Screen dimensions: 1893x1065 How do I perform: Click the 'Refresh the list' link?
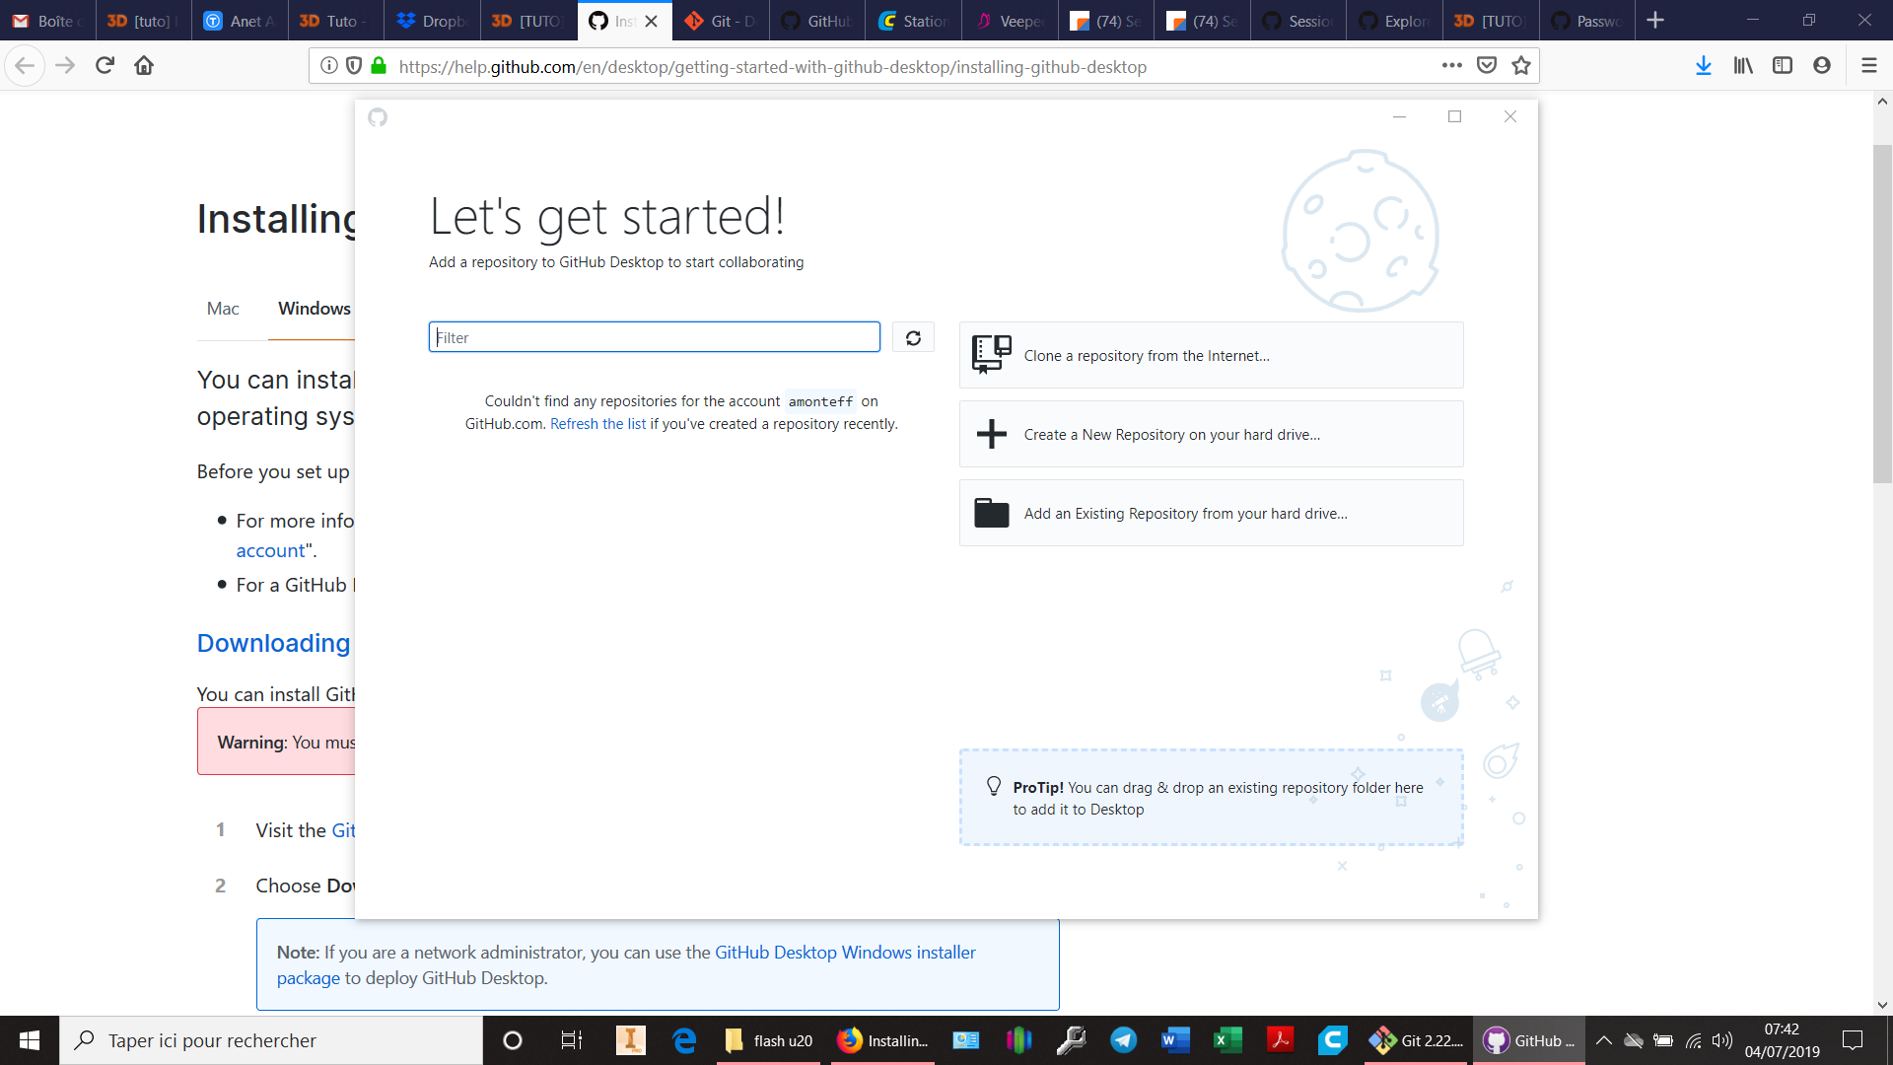click(x=597, y=424)
